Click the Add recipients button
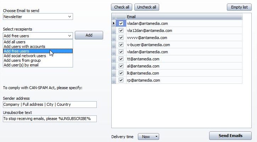The width and height of the screenshot is (257, 142). pos(89,35)
